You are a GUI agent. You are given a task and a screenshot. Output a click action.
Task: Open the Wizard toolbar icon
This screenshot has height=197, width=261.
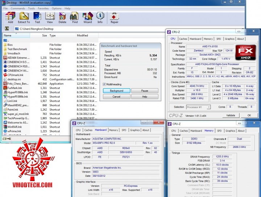tap(88, 16)
